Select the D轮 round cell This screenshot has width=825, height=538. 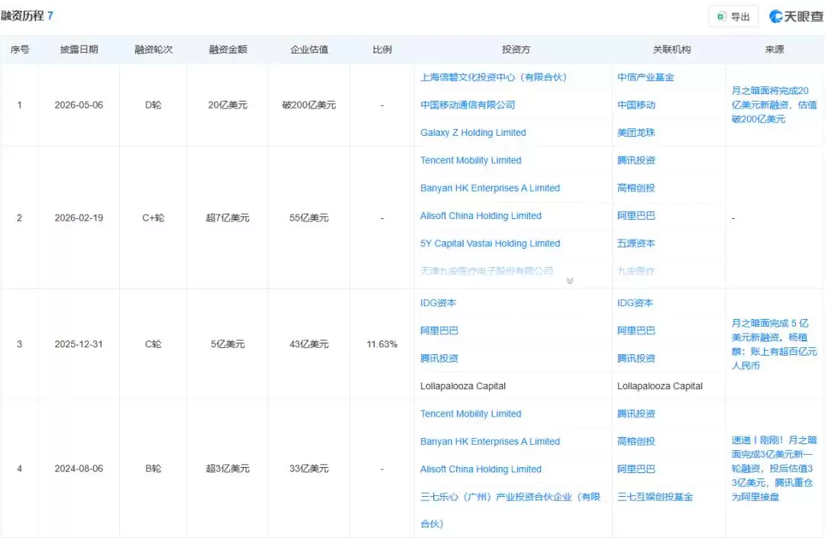point(153,105)
